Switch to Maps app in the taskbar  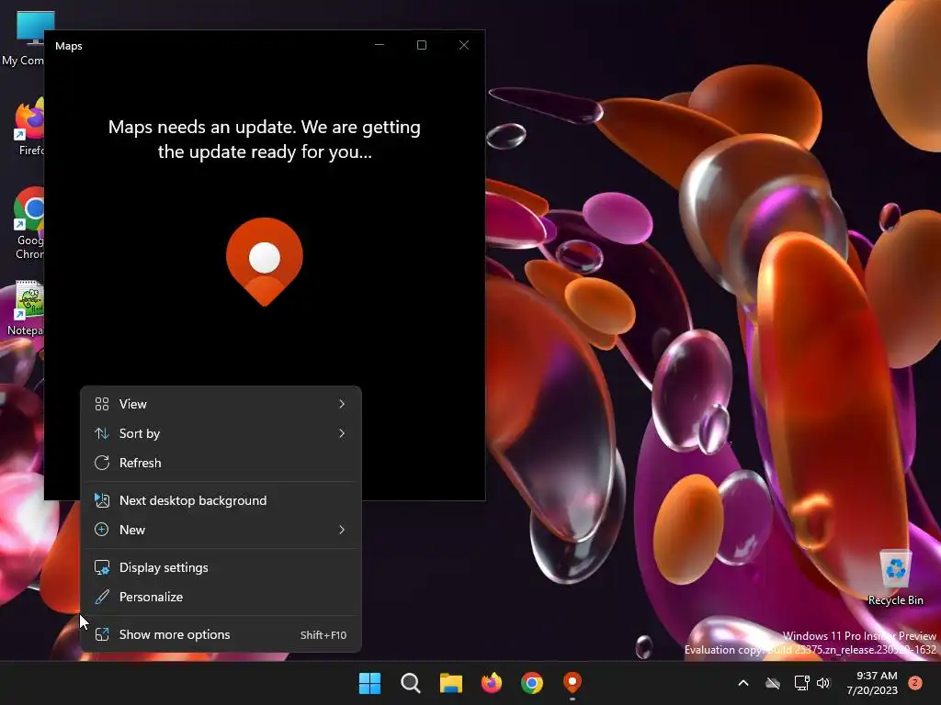pyautogui.click(x=573, y=683)
